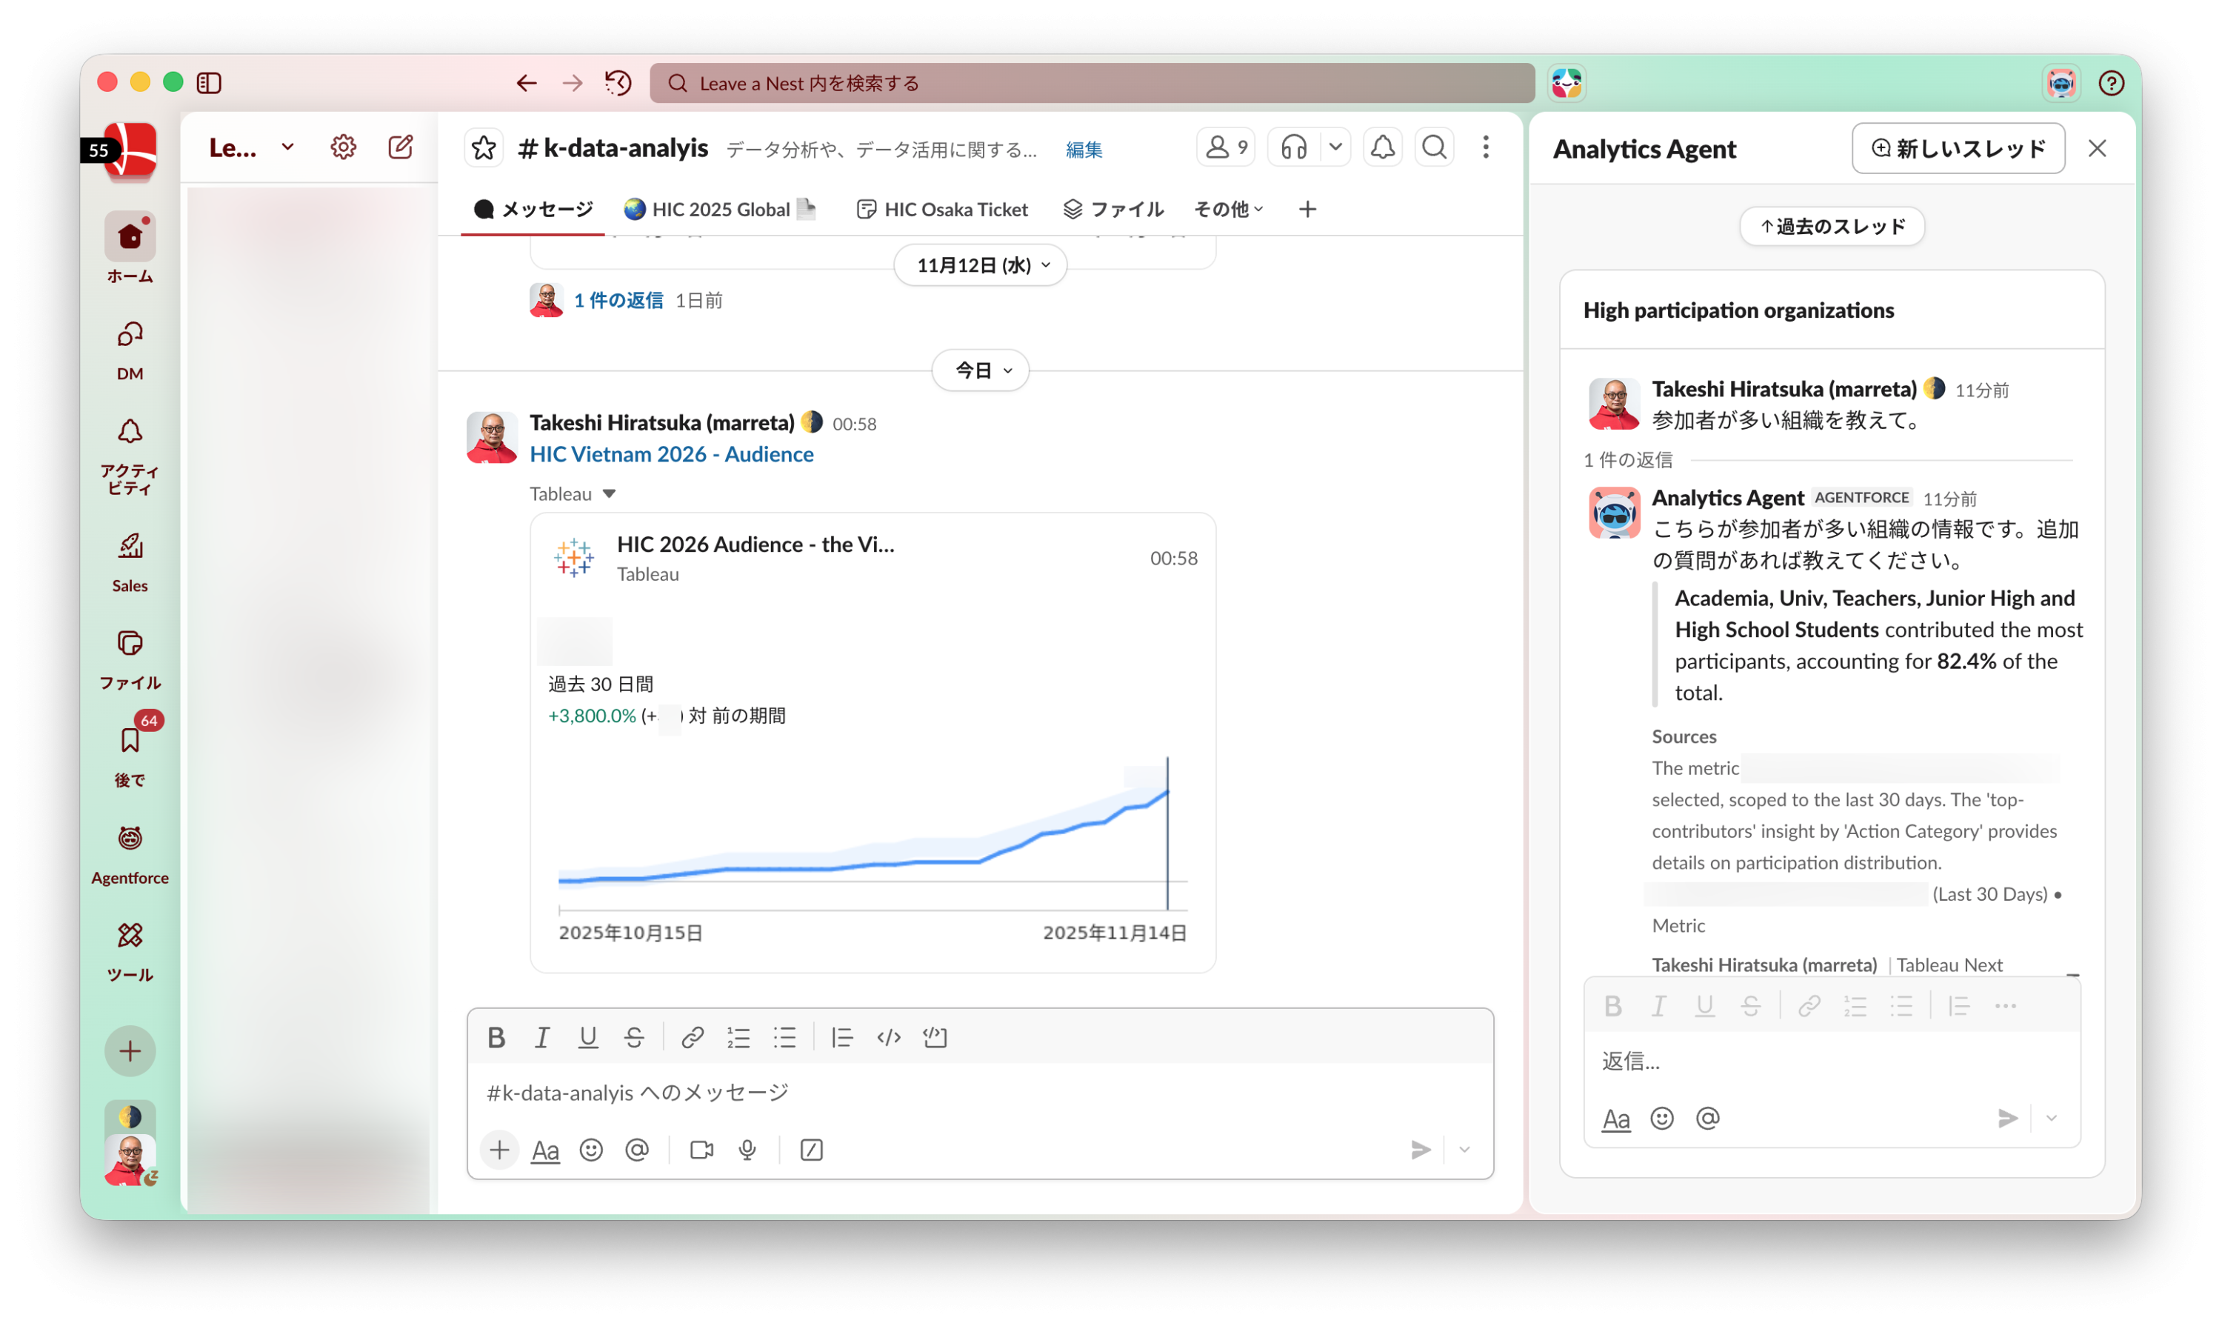Viewport: 2222px width, 1326px height.
Task: Mention someone using the @ icon
Action: click(637, 1150)
